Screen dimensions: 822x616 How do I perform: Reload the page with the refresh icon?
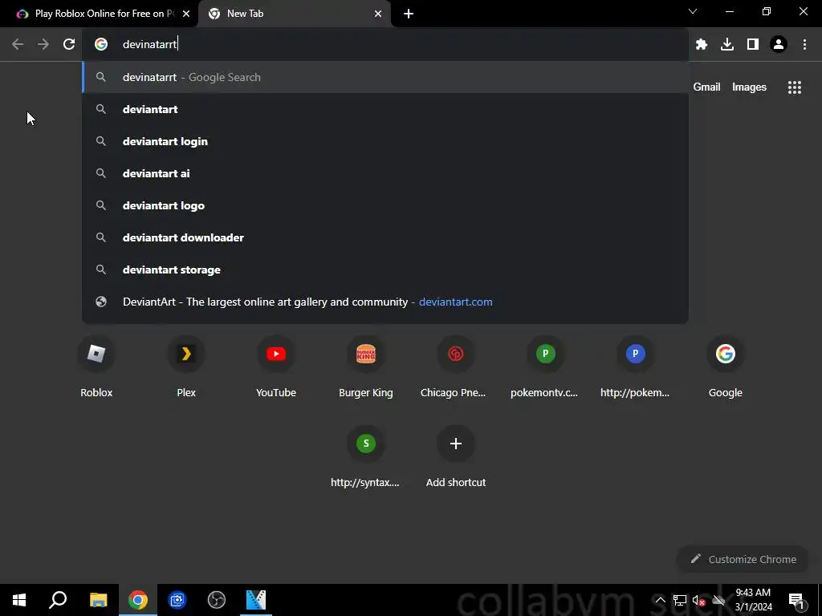[x=69, y=44]
